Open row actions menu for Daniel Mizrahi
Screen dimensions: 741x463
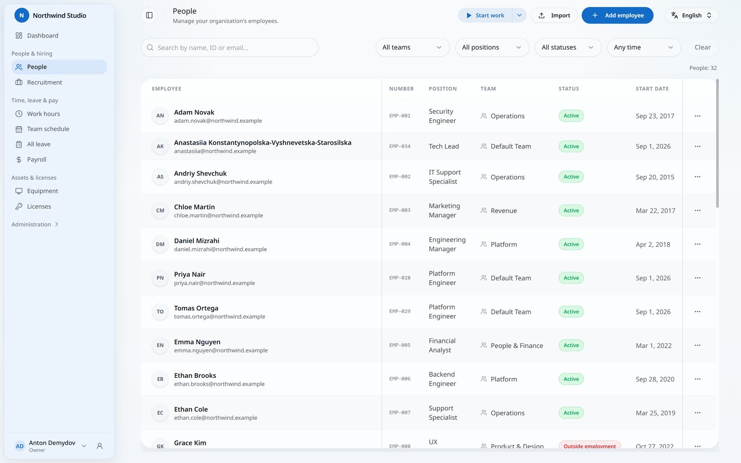[697, 244]
